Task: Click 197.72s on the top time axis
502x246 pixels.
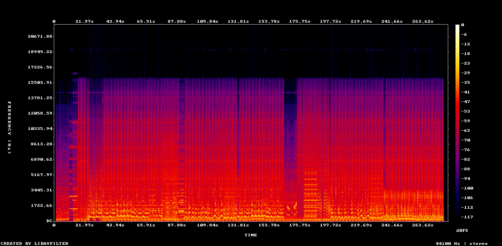Action: [x=330, y=22]
